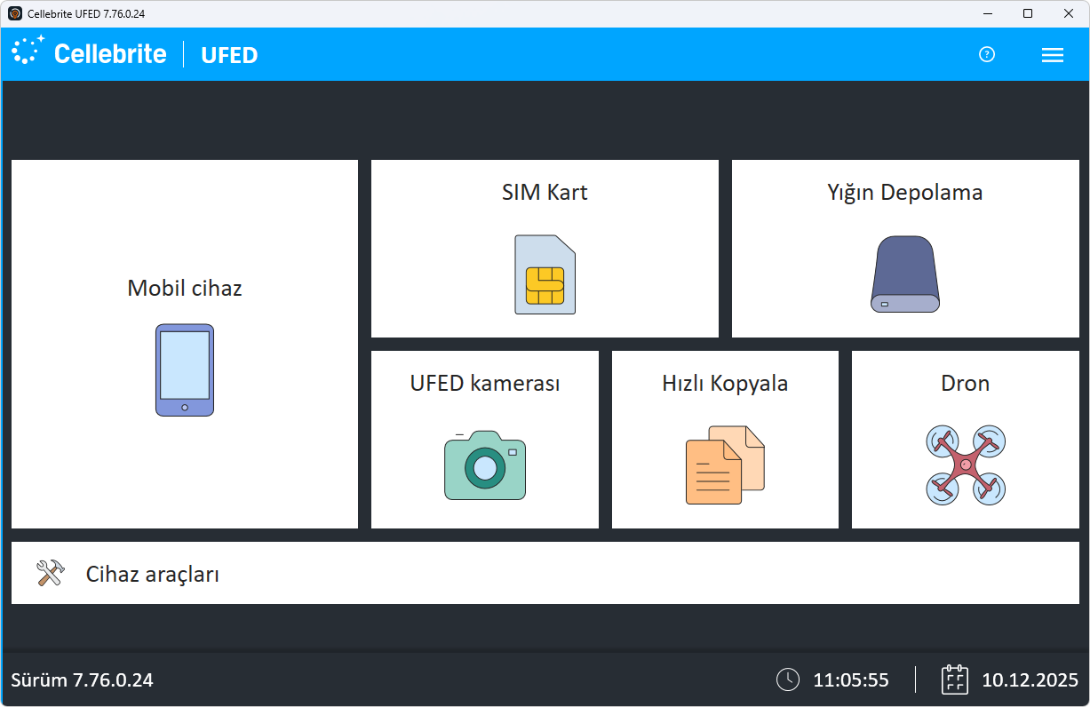
Task: Minimize the Cellebrite UFED window
Action: (987, 13)
